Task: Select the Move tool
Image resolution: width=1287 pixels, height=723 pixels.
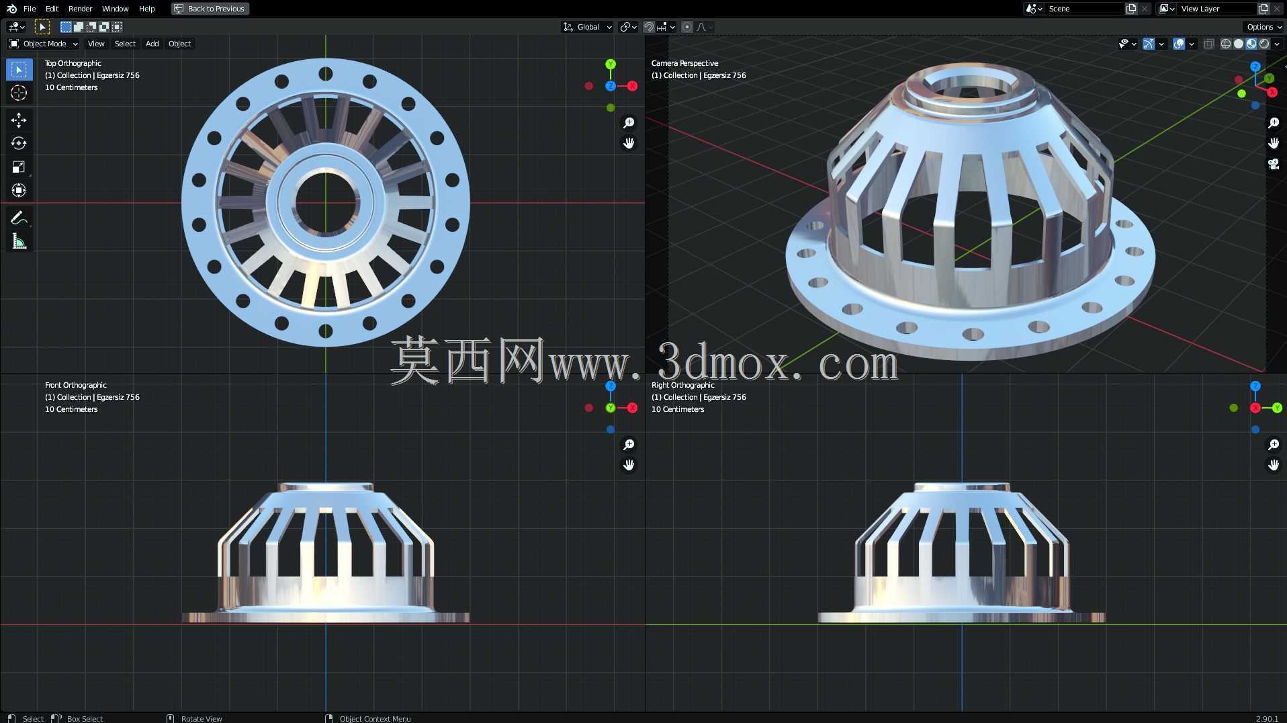Action: tap(19, 120)
